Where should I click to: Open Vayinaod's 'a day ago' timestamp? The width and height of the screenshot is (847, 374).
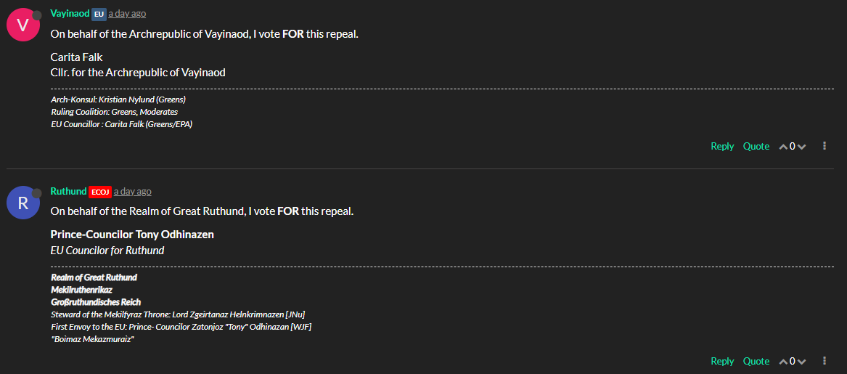point(127,14)
